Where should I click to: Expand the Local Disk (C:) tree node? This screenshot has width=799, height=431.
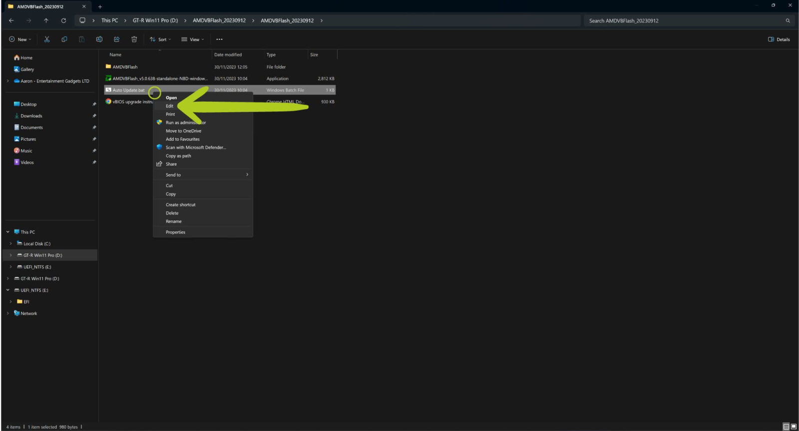[x=10, y=244]
